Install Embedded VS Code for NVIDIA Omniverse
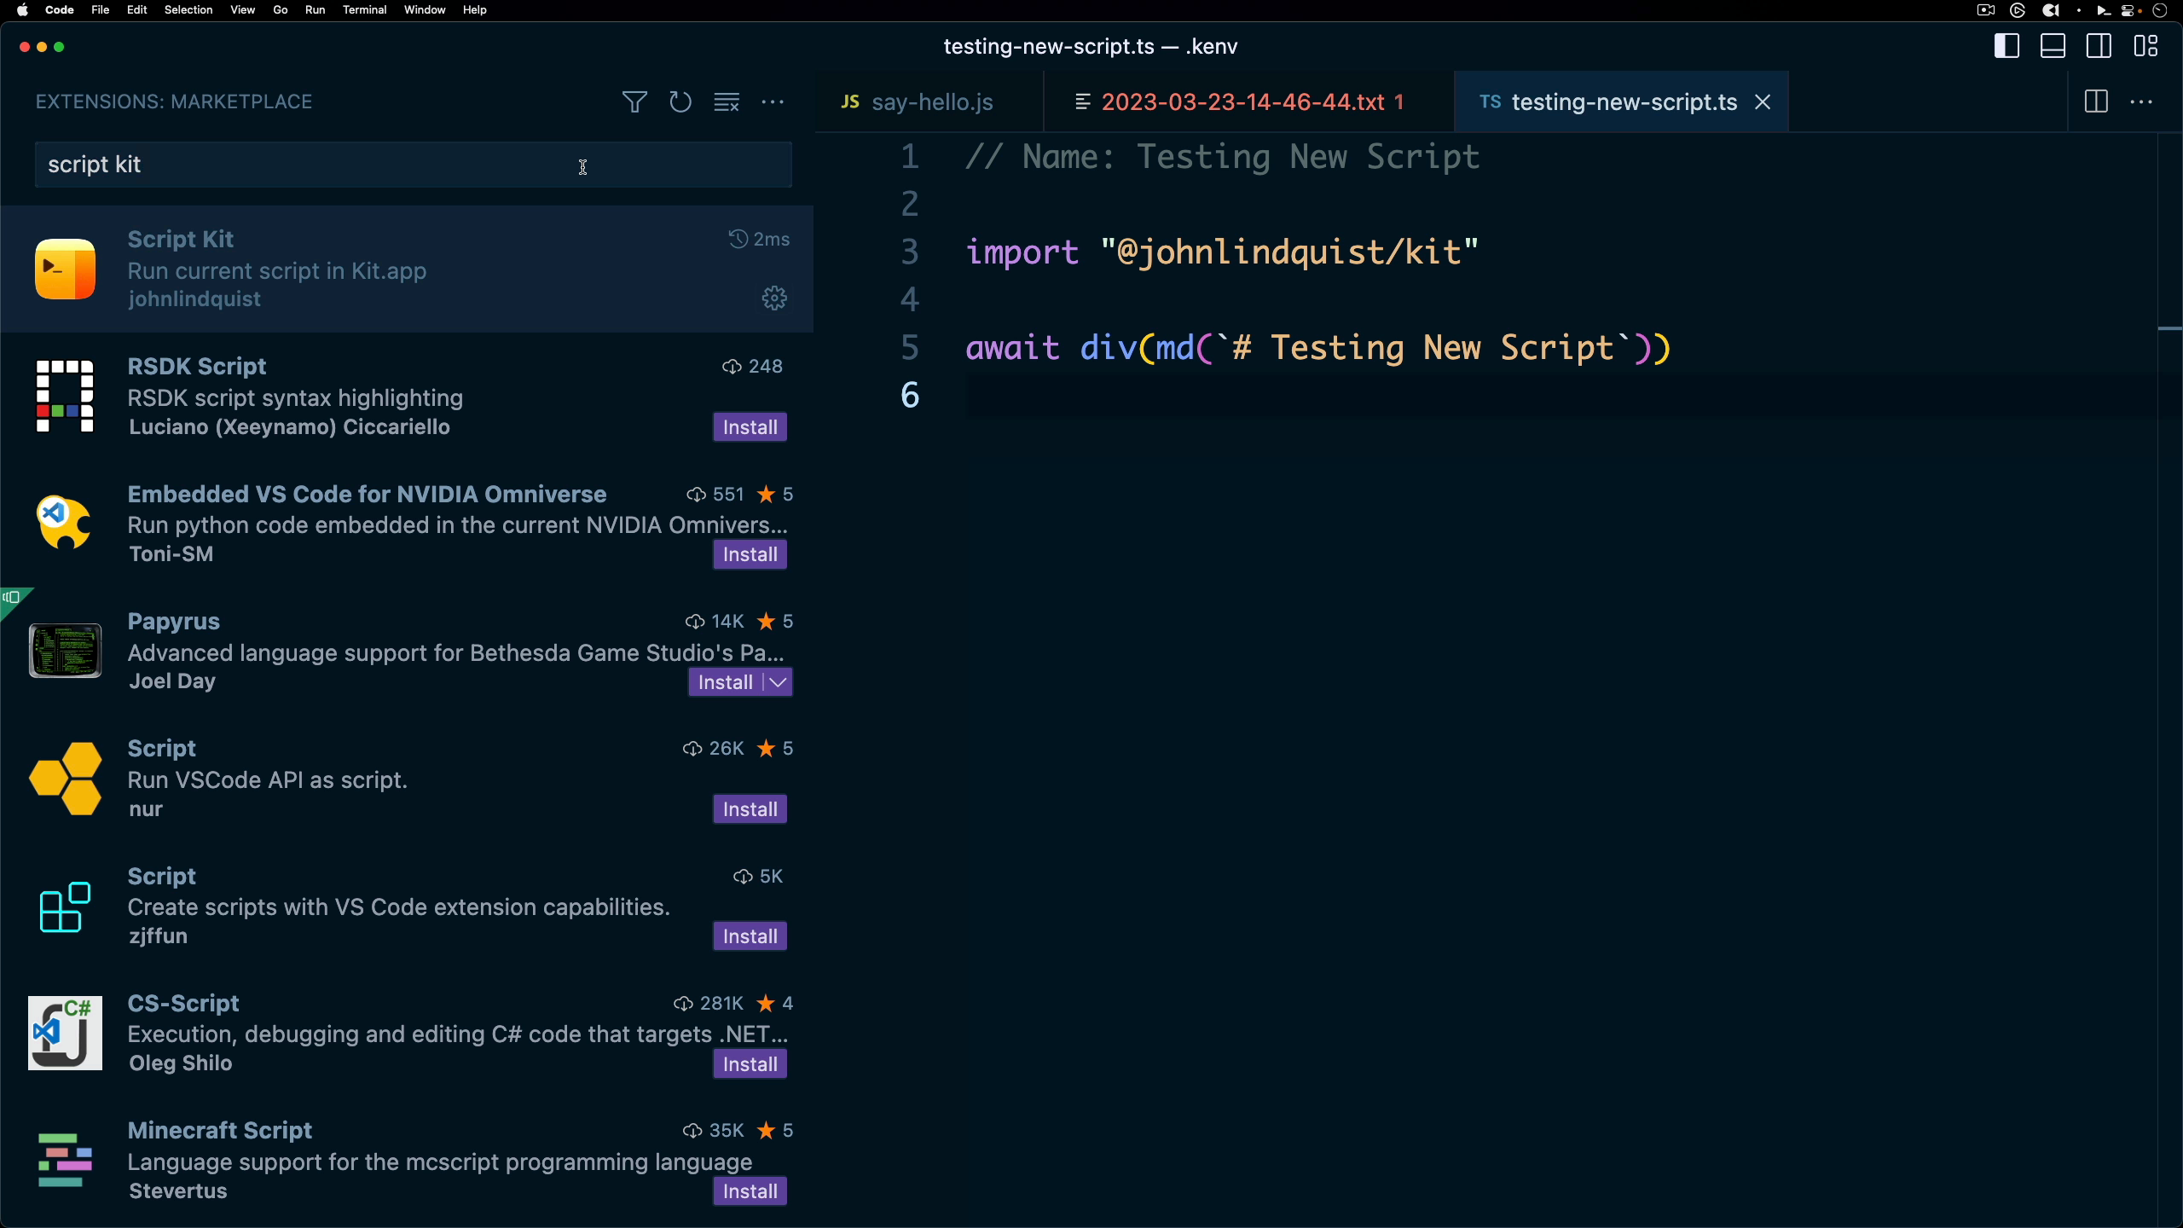The height and width of the screenshot is (1228, 2183). coord(750,554)
